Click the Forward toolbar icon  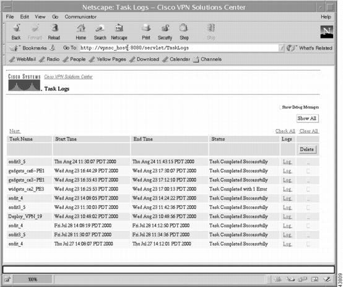[35, 32]
